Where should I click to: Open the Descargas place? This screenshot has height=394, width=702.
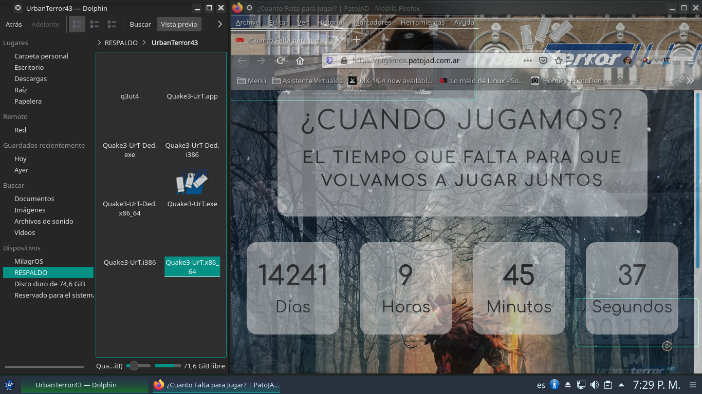[x=30, y=78]
